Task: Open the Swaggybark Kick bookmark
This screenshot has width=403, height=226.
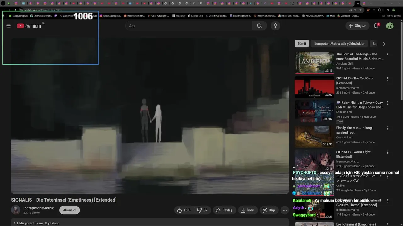Action: click(19, 16)
